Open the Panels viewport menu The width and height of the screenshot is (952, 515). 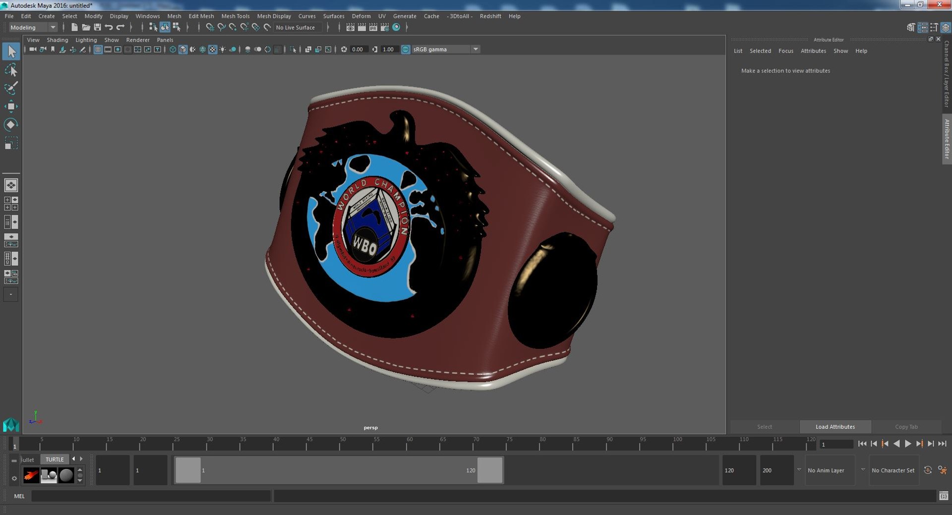tap(165, 40)
